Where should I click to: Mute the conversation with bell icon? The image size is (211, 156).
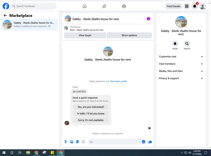175,43
